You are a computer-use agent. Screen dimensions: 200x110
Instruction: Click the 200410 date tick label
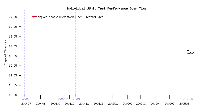(x=69, y=104)
